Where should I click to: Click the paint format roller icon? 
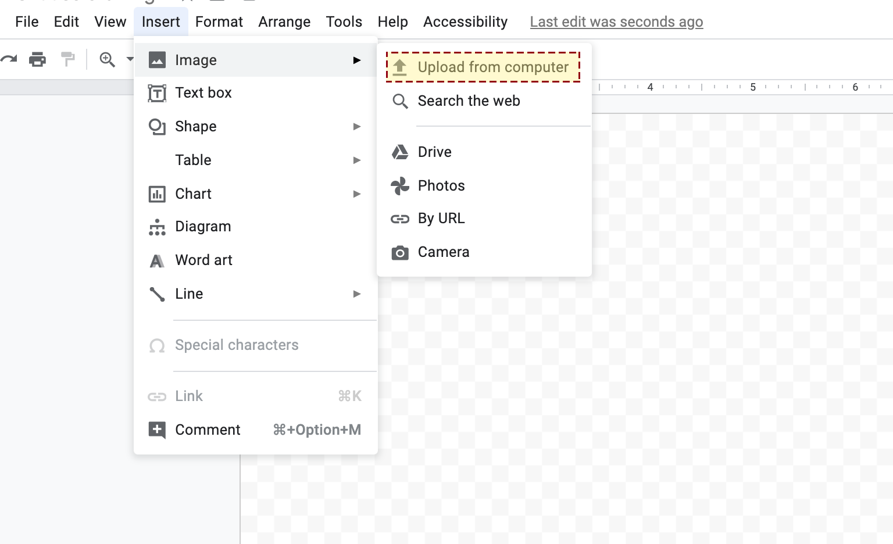coord(67,59)
